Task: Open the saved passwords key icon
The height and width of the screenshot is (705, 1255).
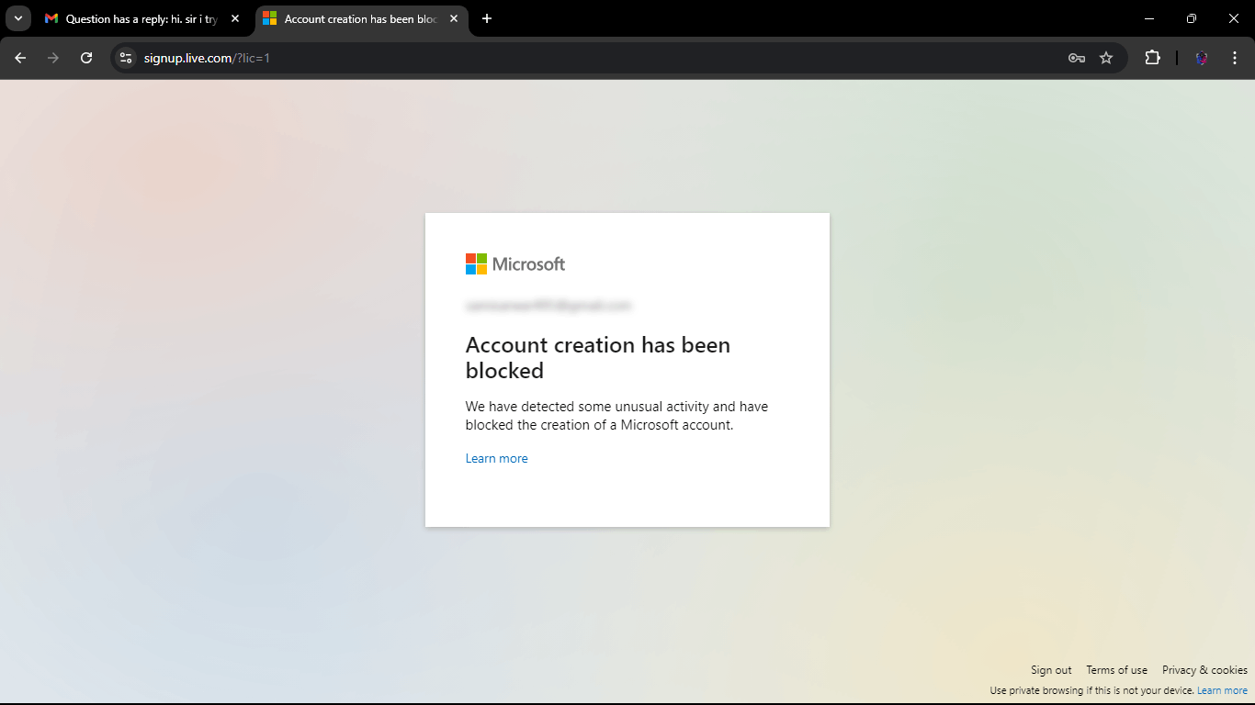Action: (x=1077, y=58)
